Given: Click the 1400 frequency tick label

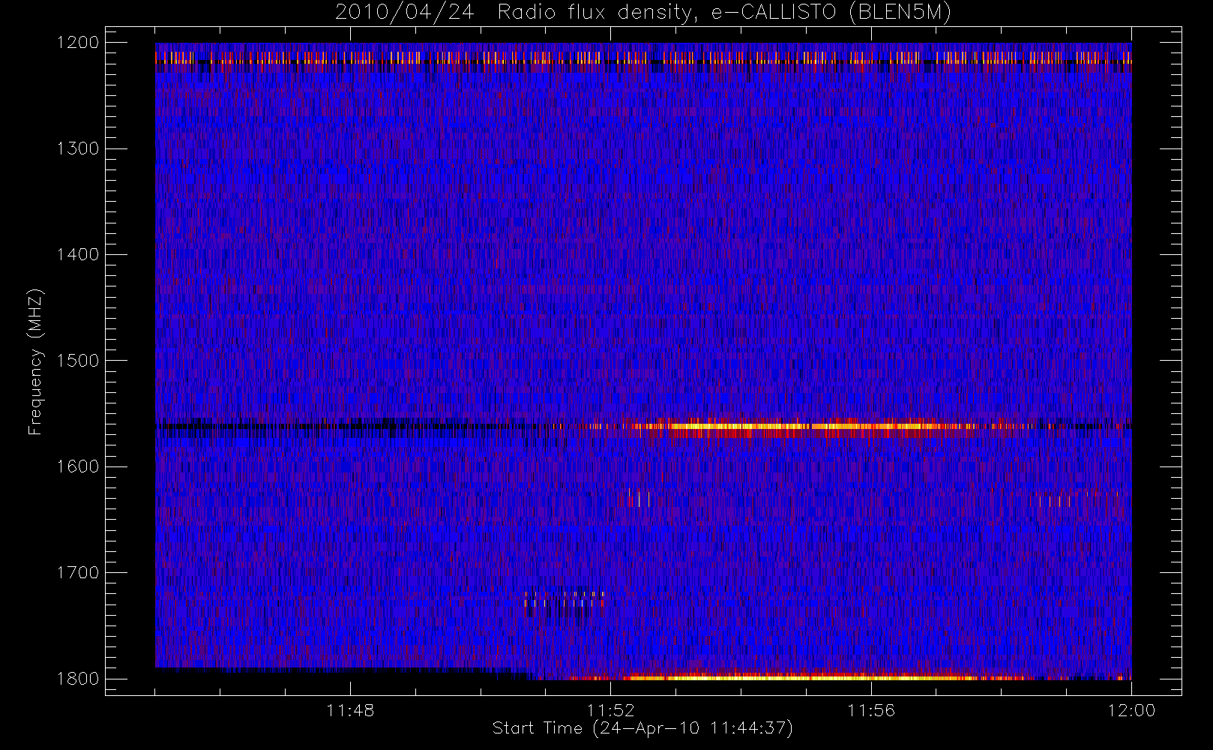Looking at the screenshot, I should click(x=78, y=254).
